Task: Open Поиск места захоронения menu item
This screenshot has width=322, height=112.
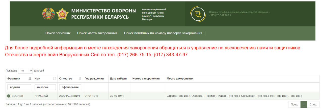Action: pyautogui.click(x=97, y=33)
